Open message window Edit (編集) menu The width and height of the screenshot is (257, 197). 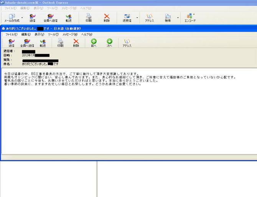pos(26,34)
